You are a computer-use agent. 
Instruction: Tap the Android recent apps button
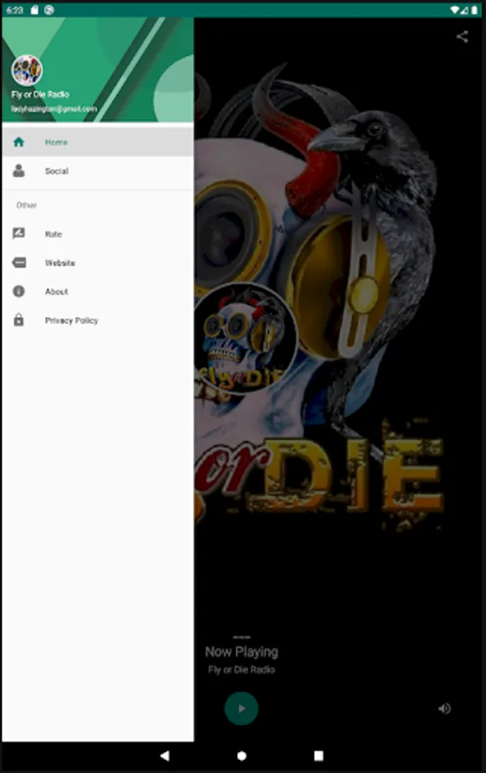[319, 756]
